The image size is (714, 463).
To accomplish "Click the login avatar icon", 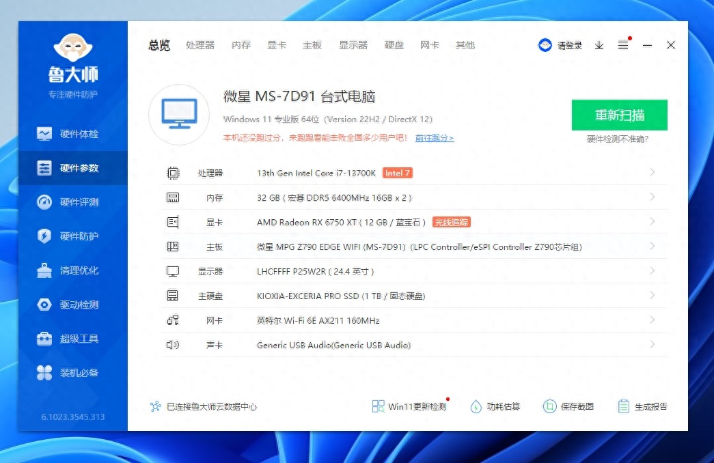I will [x=545, y=45].
